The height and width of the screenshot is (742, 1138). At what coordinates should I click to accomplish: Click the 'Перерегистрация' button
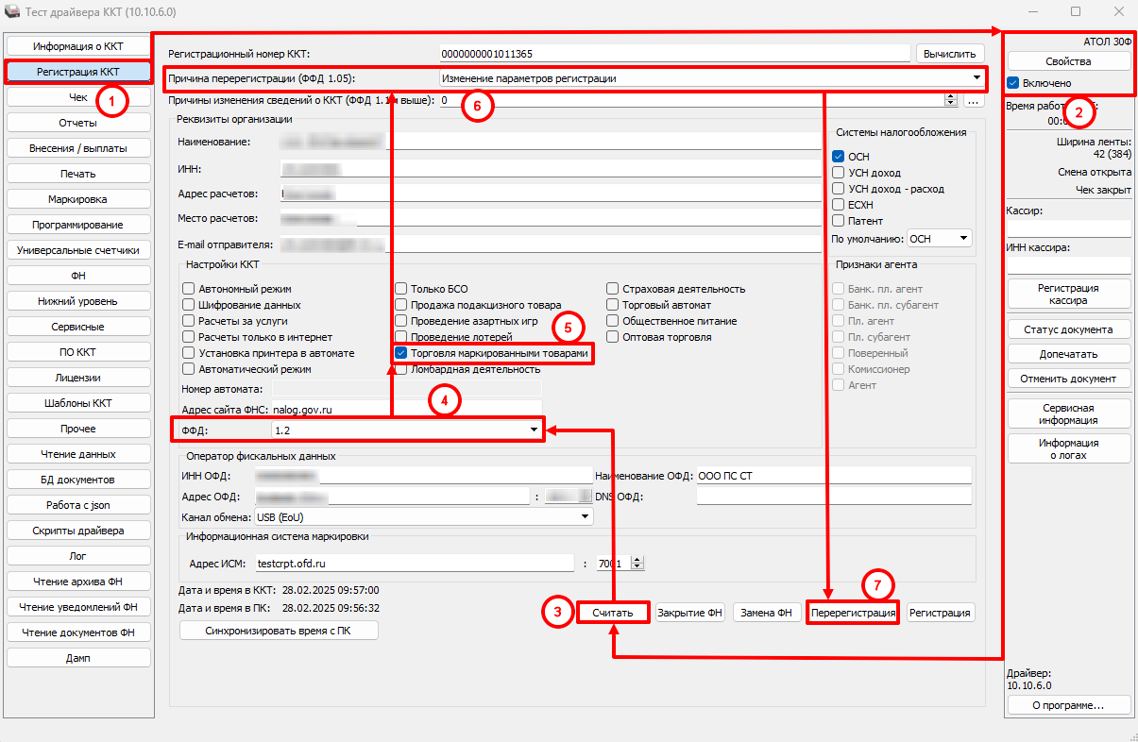click(x=852, y=613)
